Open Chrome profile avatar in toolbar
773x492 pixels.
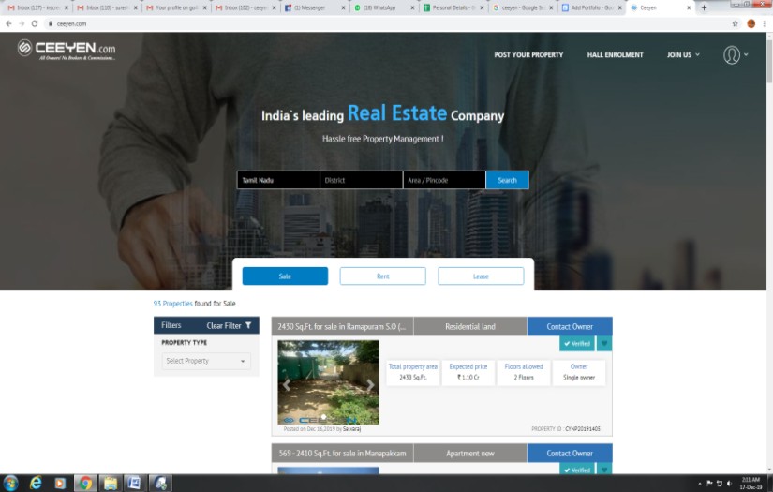click(x=751, y=23)
